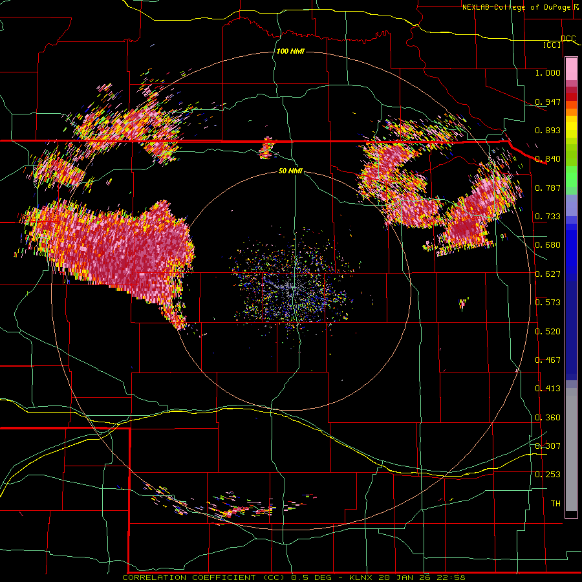This screenshot has height=582, width=582.
Task: Click the "DCC" label above the color scale
Action: coord(568,39)
